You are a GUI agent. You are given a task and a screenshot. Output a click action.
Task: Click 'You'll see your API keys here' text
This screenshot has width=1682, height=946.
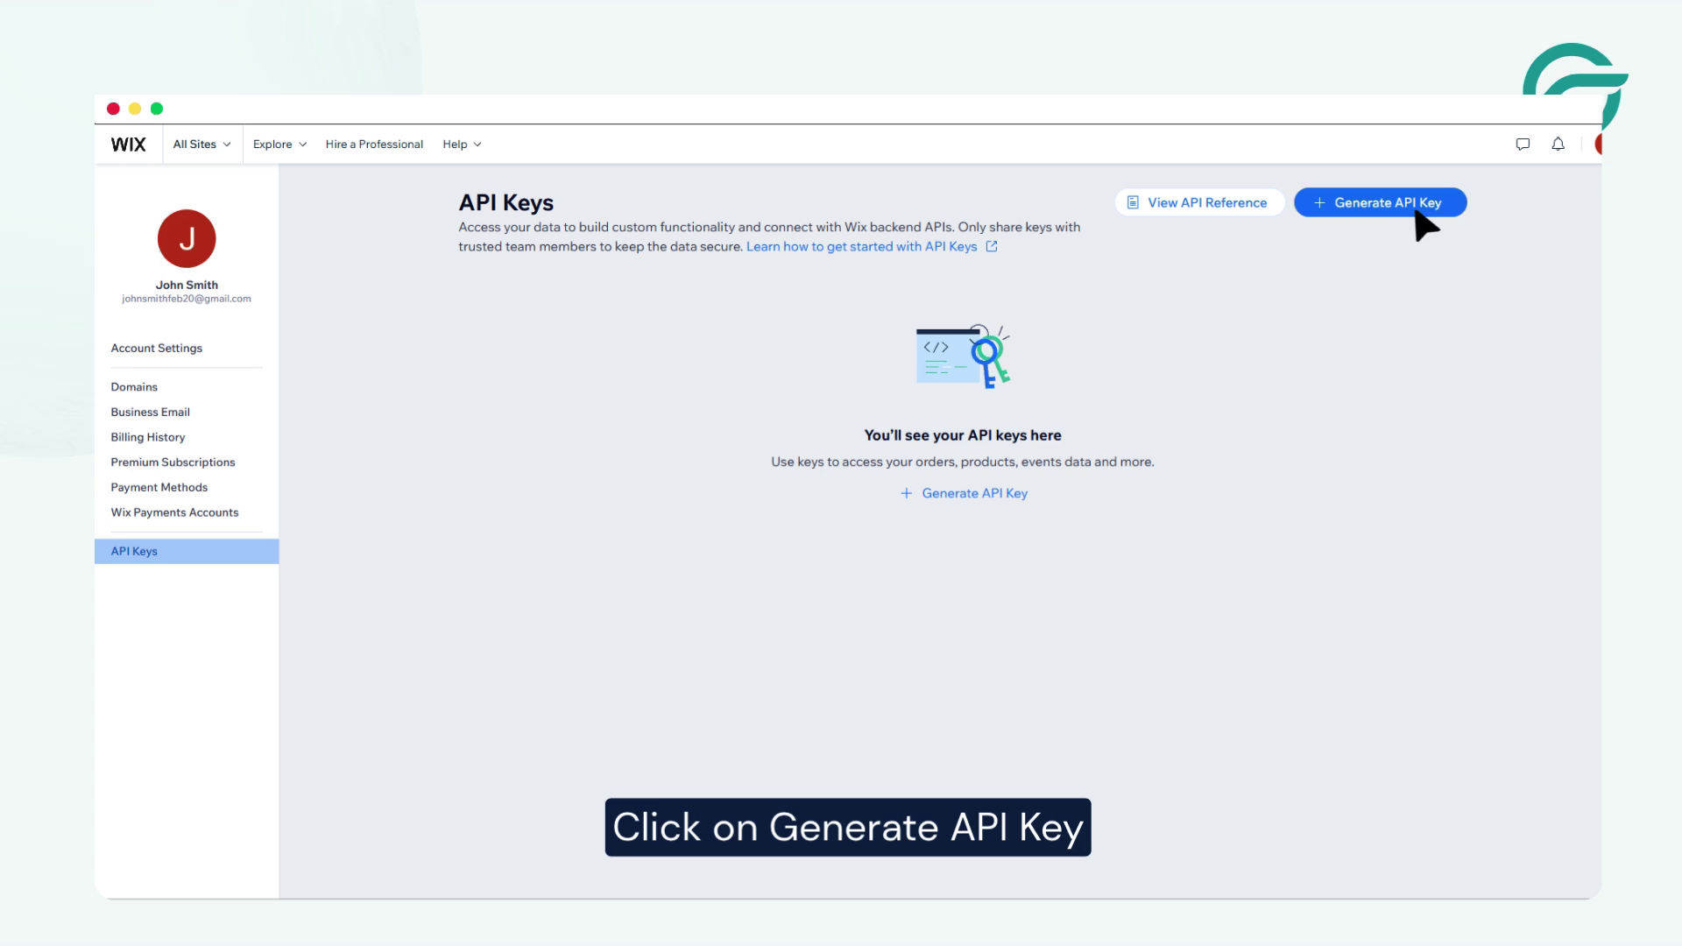[963, 435]
